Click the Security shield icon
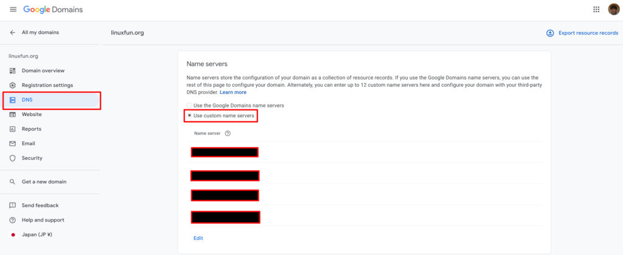The width and height of the screenshot is (623, 255). pyautogui.click(x=13, y=158)
